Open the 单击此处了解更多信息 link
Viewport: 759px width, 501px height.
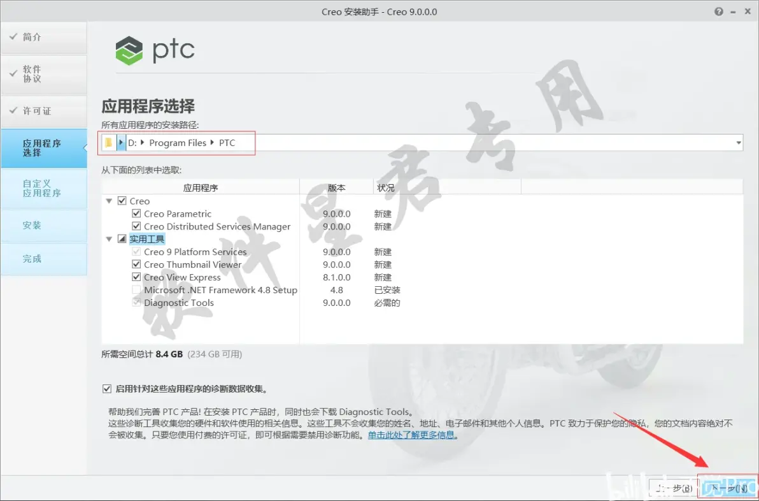coord(411,435)
